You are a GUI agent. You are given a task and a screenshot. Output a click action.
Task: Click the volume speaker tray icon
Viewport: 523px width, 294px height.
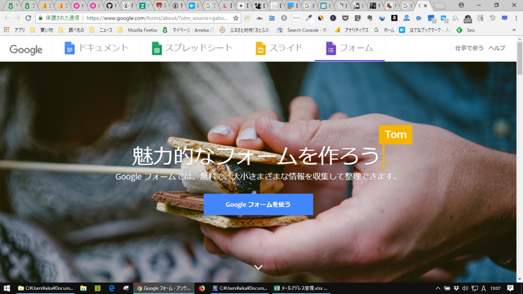pyautogui.click(x=465, y=288)
